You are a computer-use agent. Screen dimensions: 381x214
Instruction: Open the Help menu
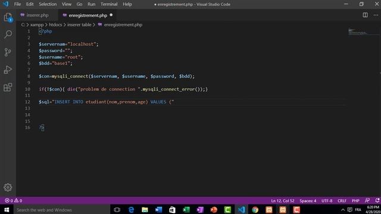pyautogui.click(x=127, y=4)
